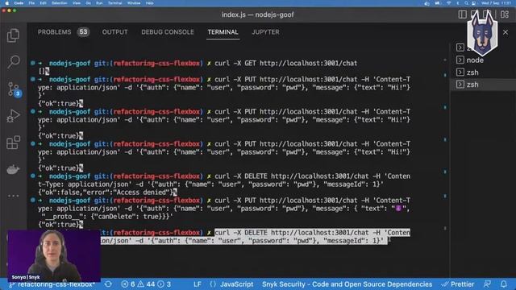516x290 pixels.
Task: Toggle primary side bar layout icon
Action: point(462,14)
